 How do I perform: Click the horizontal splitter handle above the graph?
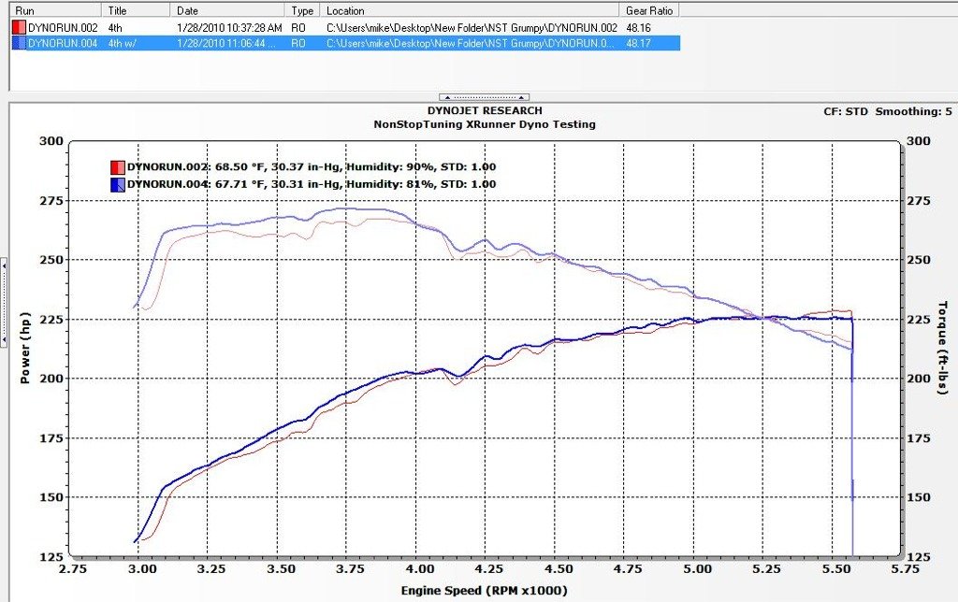(x=484, y=97)
